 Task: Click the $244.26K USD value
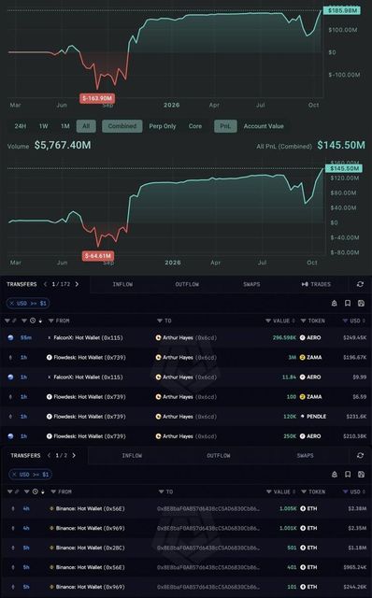pos(354,587)
